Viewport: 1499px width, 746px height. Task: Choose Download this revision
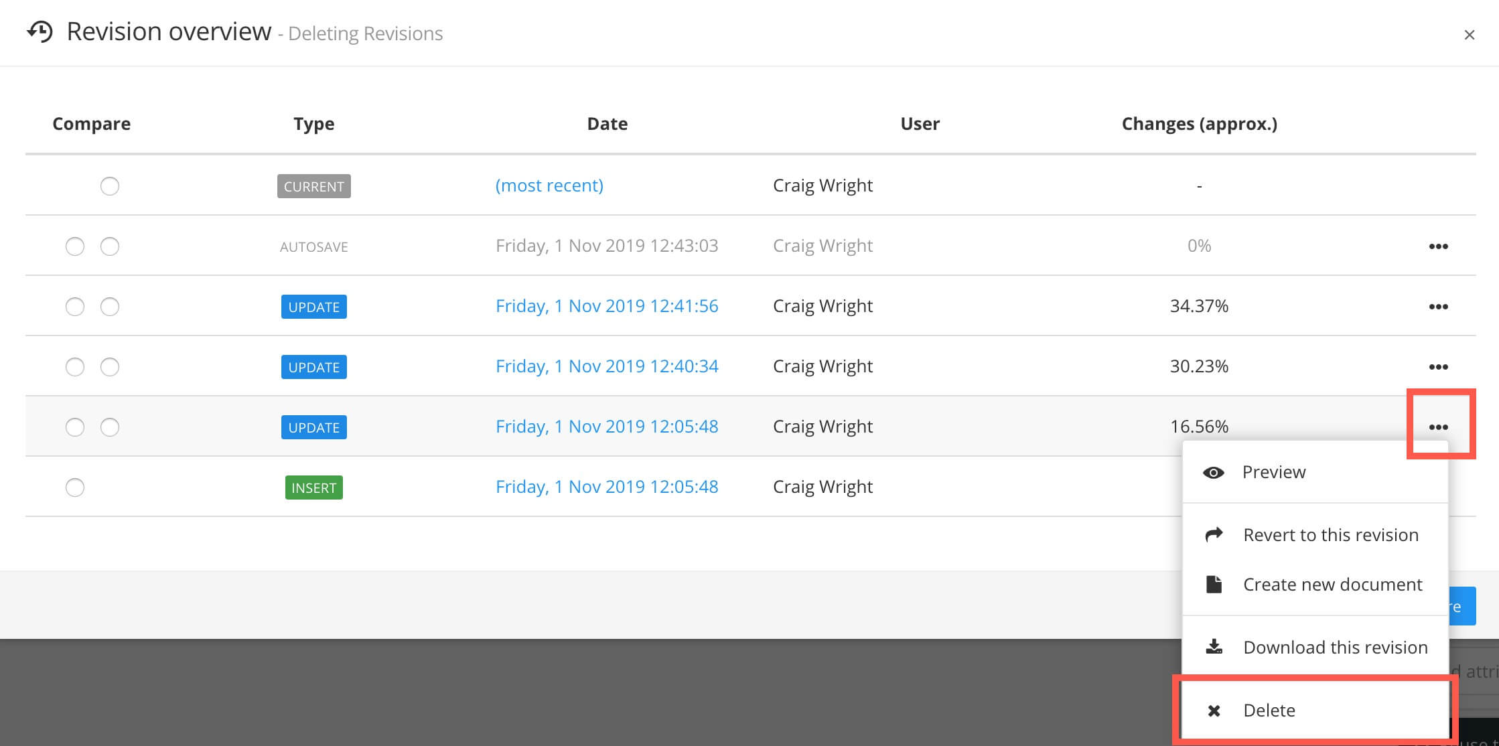point(1335,647)
